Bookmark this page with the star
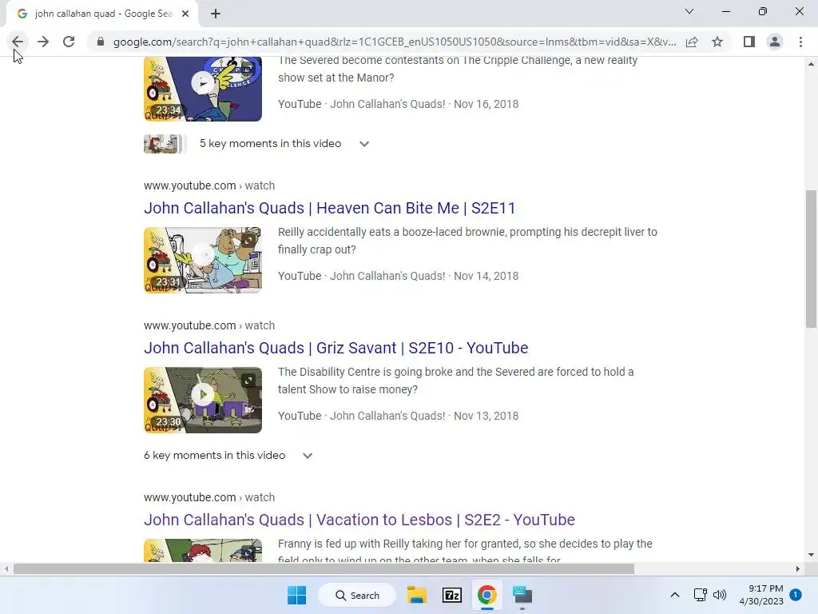This screenshot has height=614, width=818. tap(717, 42)
